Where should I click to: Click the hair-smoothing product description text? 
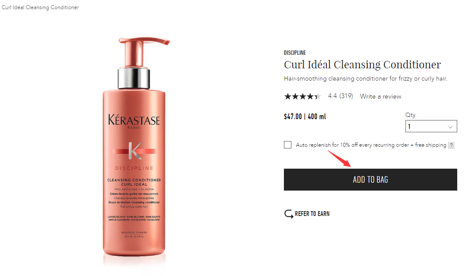[x=366, y=79]
